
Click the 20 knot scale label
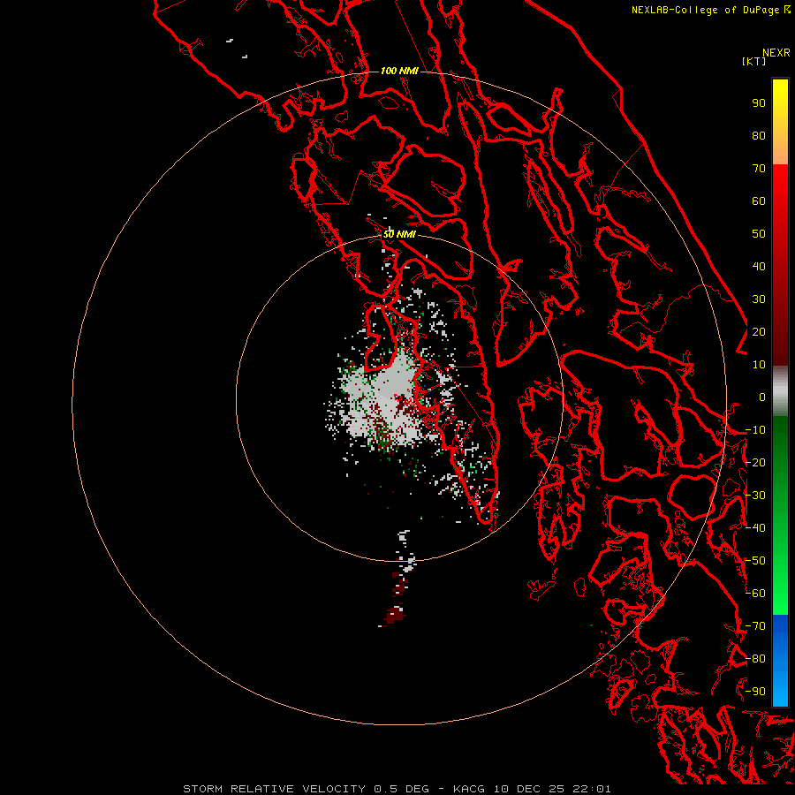(x=759, y=331)
